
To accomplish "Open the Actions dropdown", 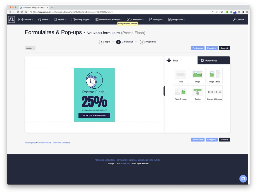I will pyautogui.click(x=30, y=48).
